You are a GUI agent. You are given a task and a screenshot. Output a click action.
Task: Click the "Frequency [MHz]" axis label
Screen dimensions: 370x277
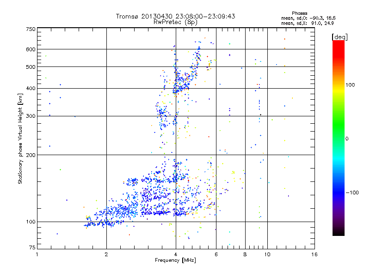pos(175,260)
